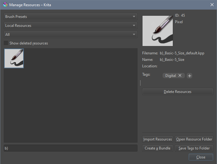Close the Manage Resources window with the title bar X

[212, 5]
